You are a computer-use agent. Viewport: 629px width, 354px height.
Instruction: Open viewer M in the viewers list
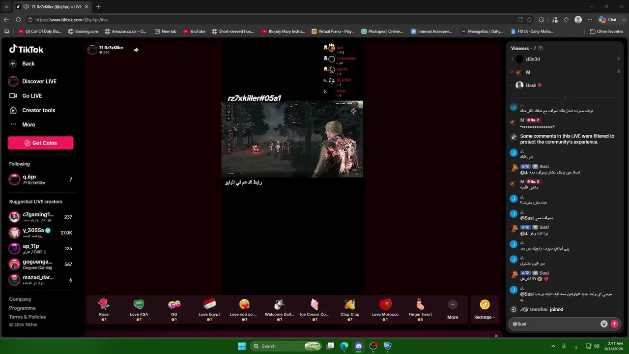click(565, 72)
